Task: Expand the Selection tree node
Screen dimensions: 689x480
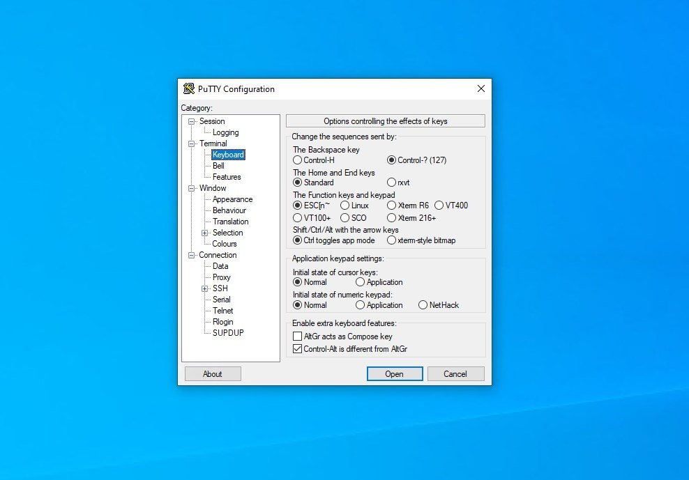Action: [205, 233]
